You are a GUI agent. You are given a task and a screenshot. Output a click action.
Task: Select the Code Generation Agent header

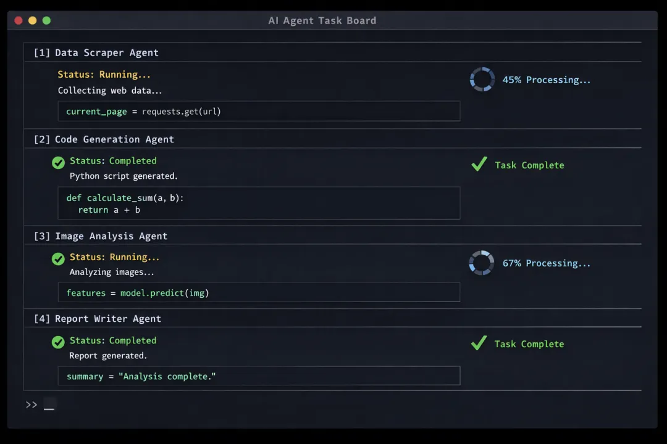(104, 139)
